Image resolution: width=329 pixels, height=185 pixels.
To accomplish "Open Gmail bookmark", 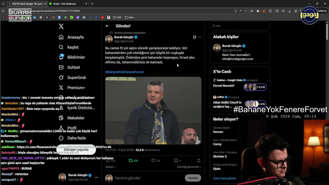I will (x=53, y=17).
